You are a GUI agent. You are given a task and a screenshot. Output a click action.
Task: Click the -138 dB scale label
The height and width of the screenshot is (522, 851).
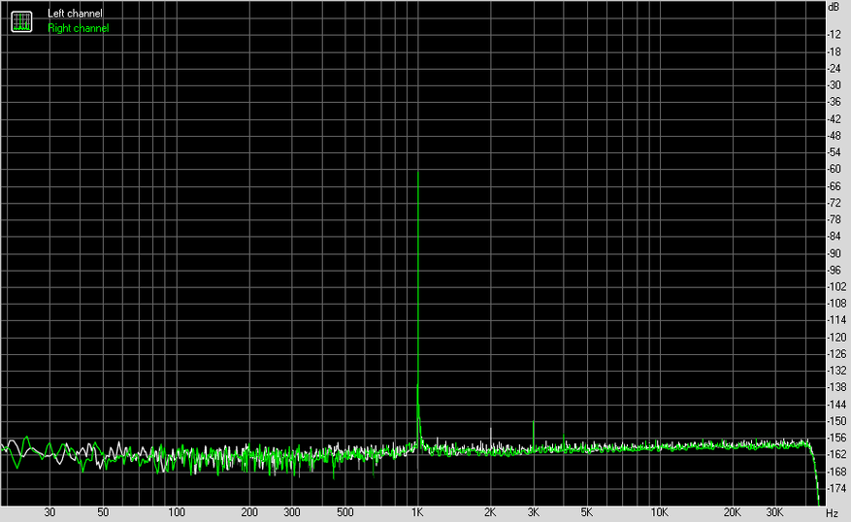click(836, 387)
